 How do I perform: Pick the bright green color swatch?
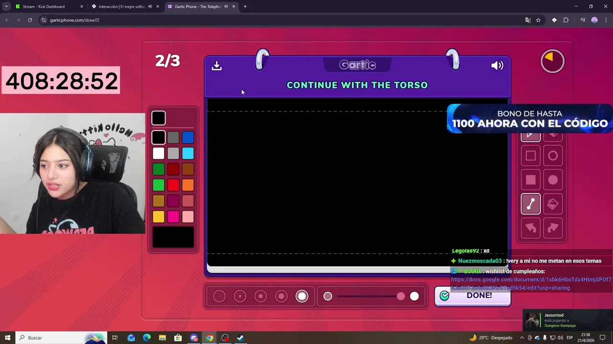point(159,185)
